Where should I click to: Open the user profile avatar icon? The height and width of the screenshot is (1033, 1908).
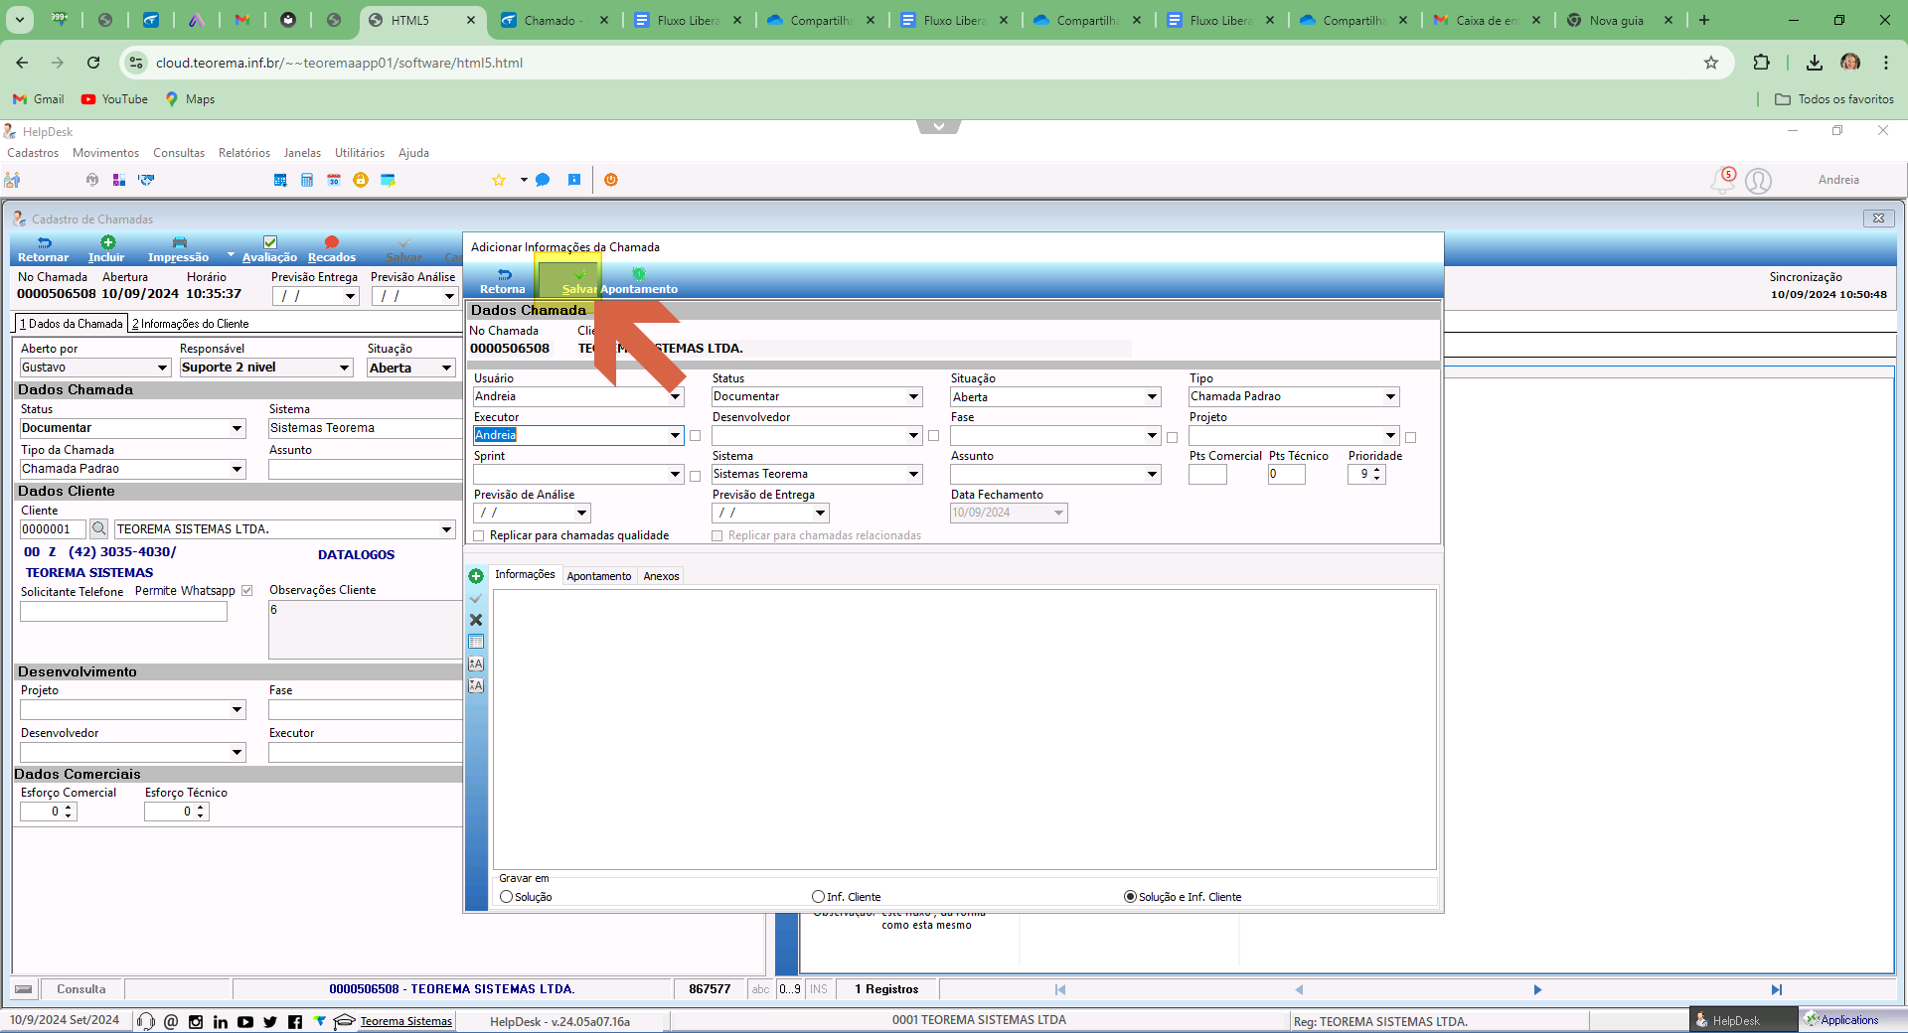click(x=1758, y=181)
